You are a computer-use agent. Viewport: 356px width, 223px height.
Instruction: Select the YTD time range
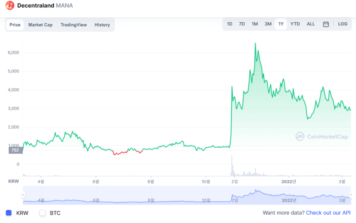click(295, 24)
